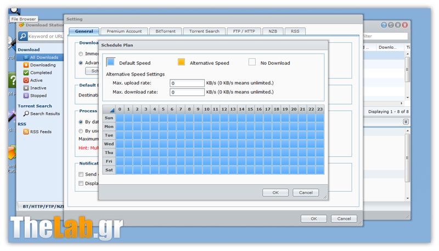The image size is (439, 251).
Task: Click the Completed checkmark icon
Action: (x=26, y=73)
